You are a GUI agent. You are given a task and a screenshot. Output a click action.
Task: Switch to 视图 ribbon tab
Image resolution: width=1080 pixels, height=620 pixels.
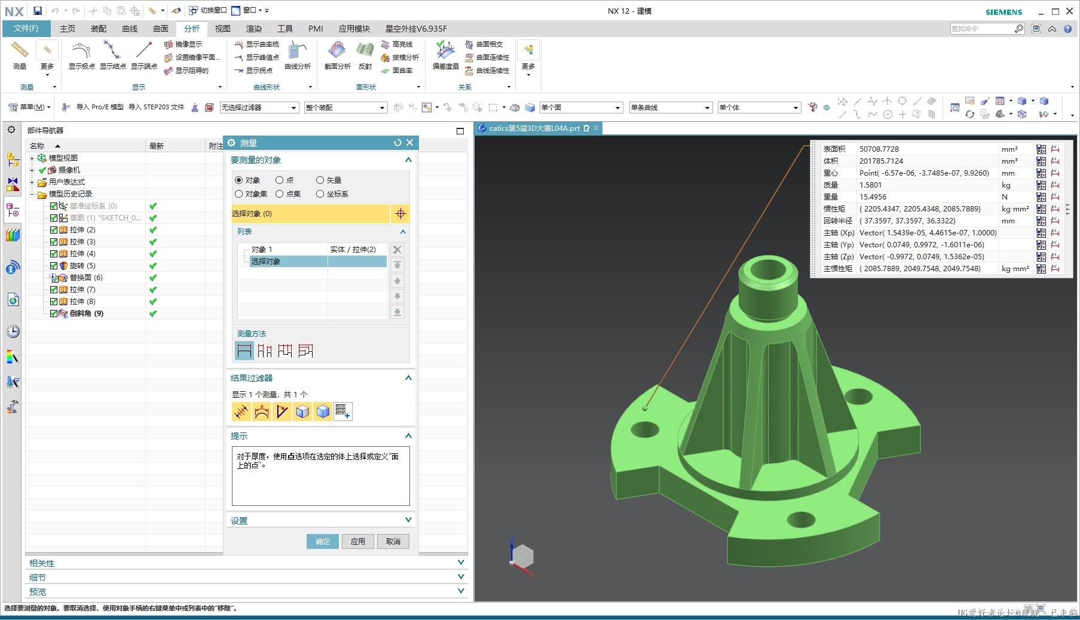pos(223,29)
